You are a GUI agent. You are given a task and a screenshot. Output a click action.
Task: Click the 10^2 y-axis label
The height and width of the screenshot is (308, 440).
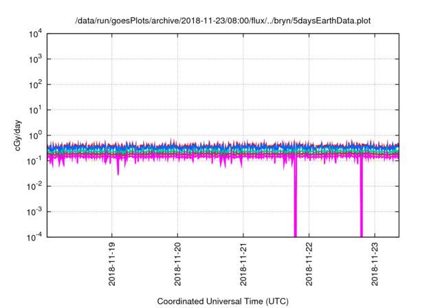(x=36, y=85)
